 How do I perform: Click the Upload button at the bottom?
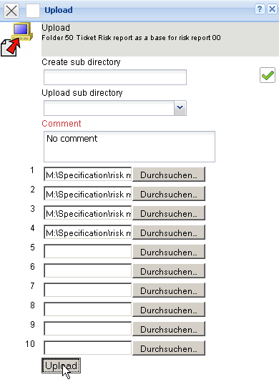coord(62,366)
